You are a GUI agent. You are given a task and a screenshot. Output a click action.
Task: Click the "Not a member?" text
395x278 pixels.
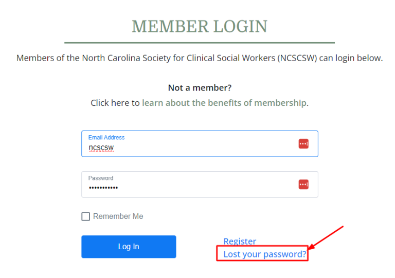(200, 88)
